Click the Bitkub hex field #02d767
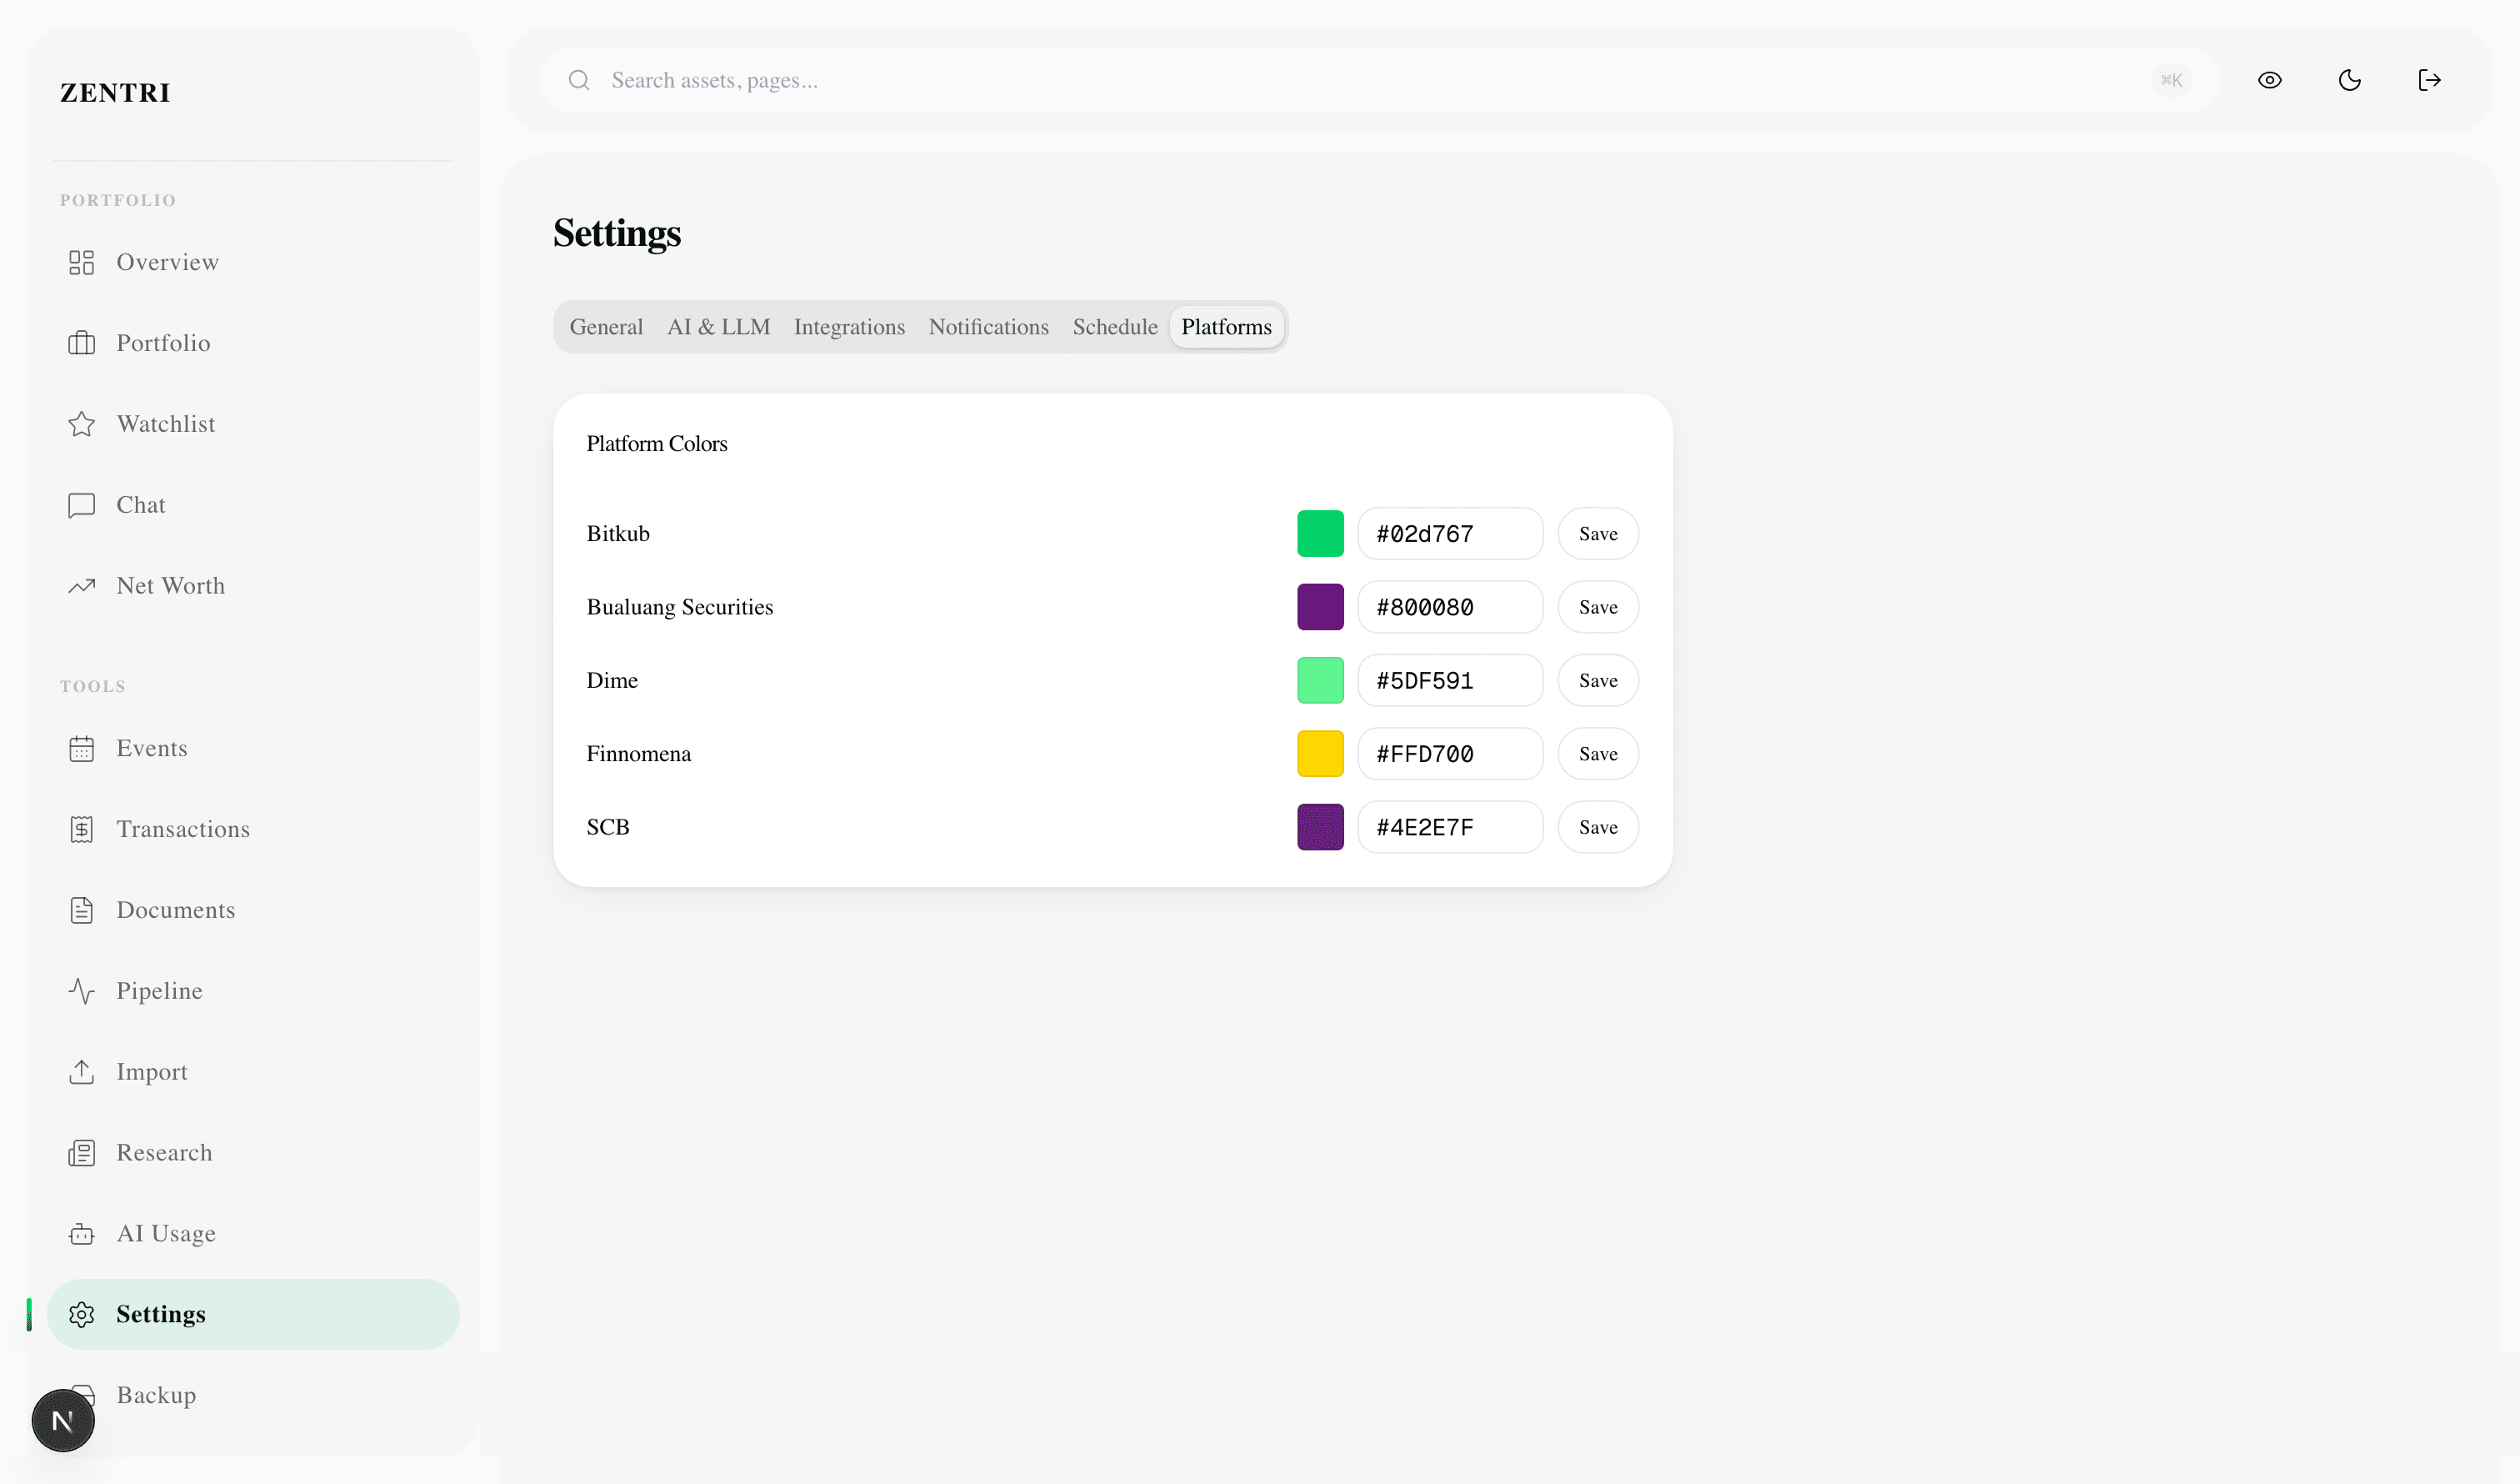This screenshot has height=1484, width=2520. click(x=1450, y=534)
